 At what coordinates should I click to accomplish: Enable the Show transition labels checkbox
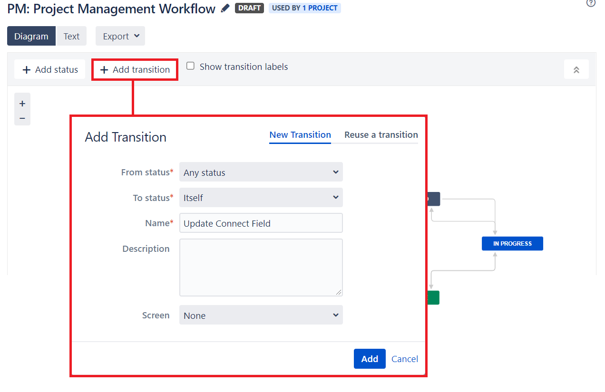(x=190, y=66)
